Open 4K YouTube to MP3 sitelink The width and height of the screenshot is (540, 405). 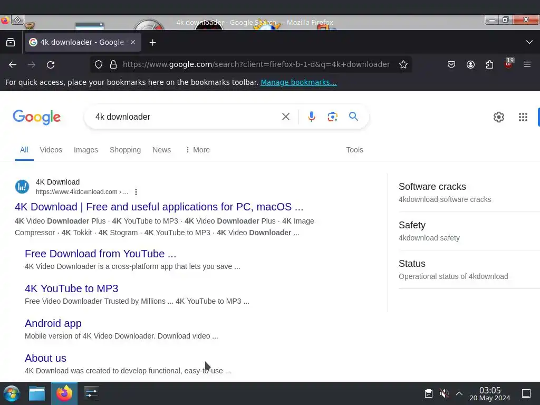point(71,288)
